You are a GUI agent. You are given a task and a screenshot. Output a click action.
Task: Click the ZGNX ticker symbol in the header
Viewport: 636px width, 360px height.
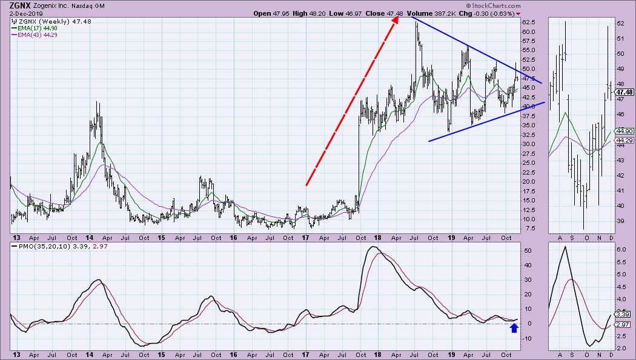pos(19,5)
